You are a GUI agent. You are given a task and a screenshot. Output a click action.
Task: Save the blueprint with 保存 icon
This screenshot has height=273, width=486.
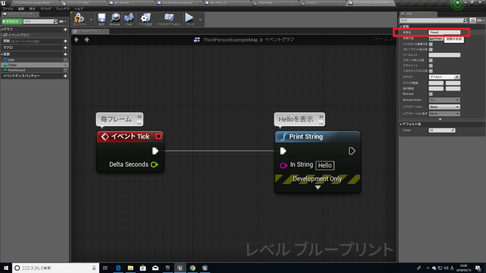click(x=102, y=19)
